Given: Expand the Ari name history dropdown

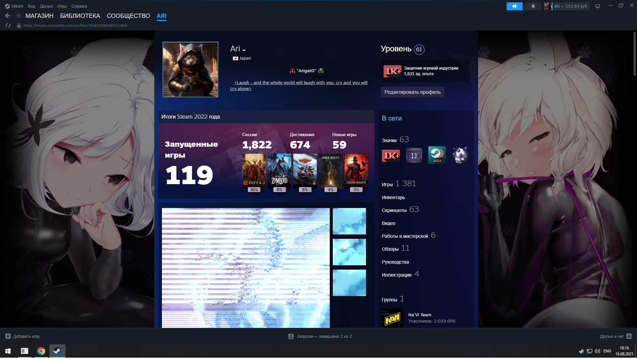Looking at the screenshot, I should pyautogui.click(x=244, y=50).
